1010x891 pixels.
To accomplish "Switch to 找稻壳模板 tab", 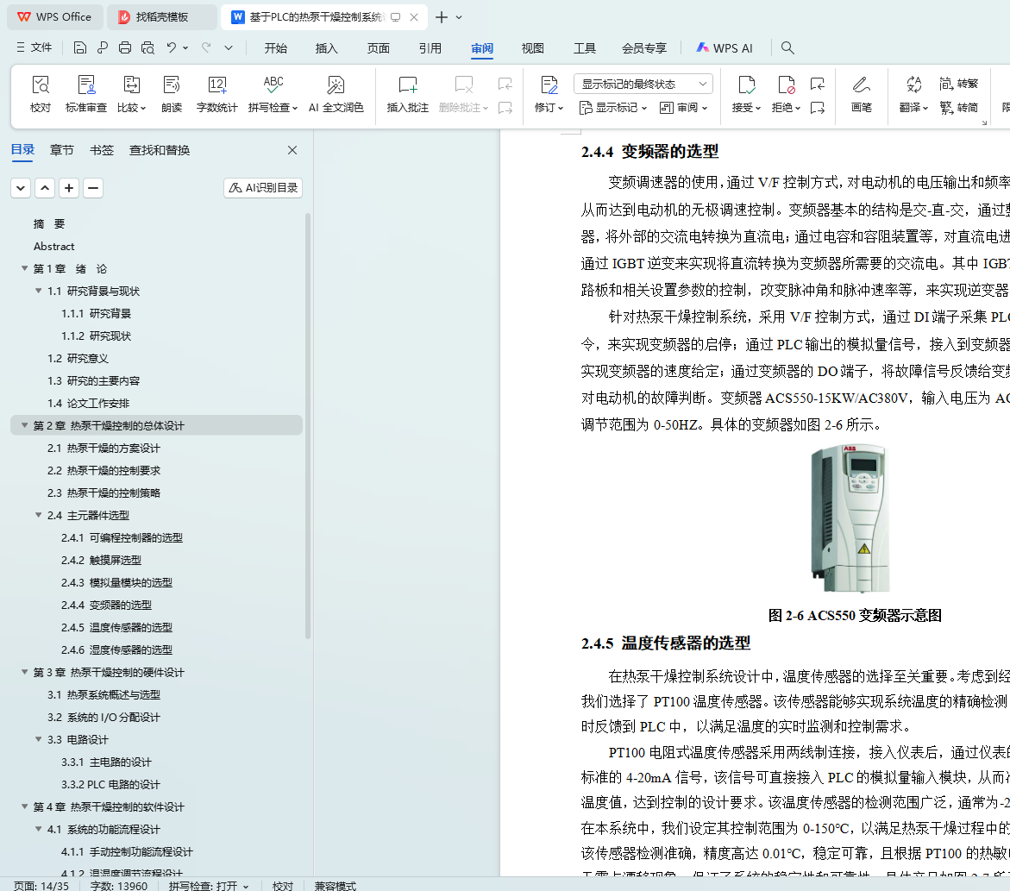I will 161,16.
